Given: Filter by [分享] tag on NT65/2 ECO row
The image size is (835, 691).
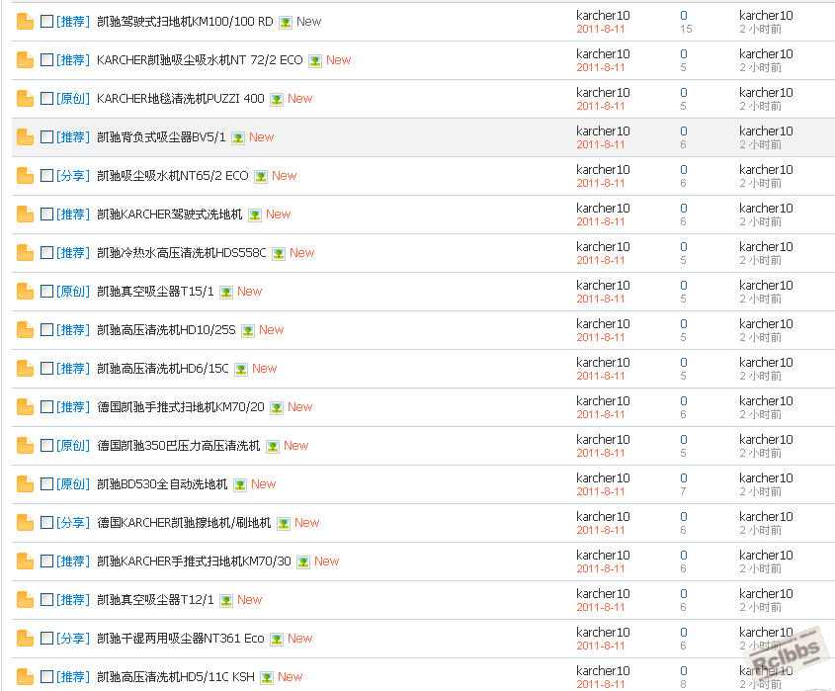Looking at the screenshot, I should tap(73, 176).
